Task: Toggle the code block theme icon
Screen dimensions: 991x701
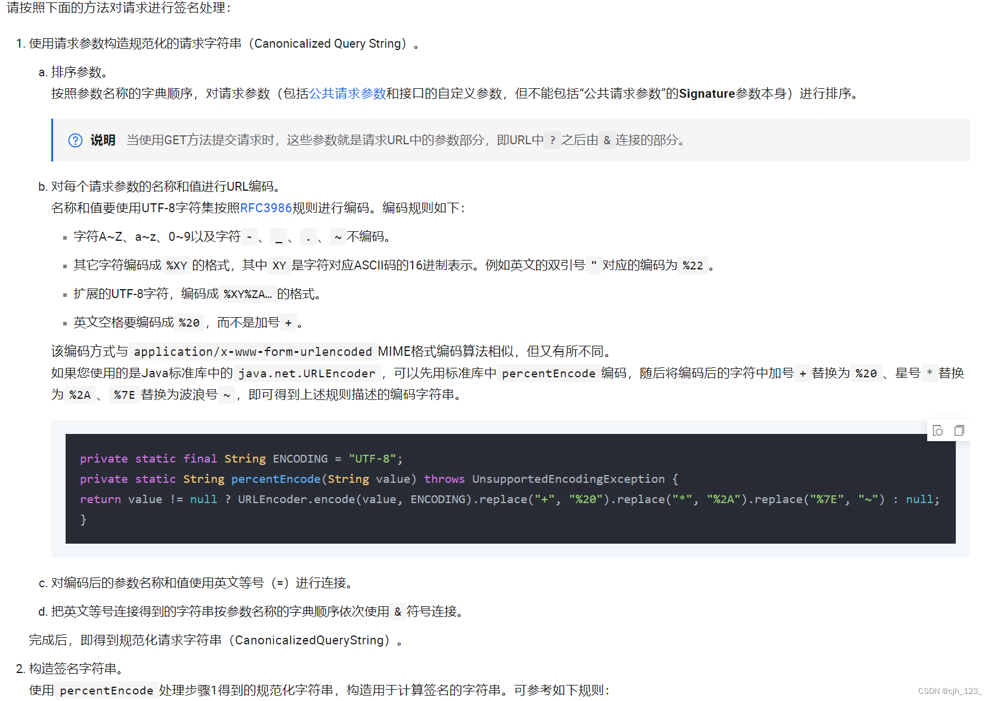Action: [938, 430]
